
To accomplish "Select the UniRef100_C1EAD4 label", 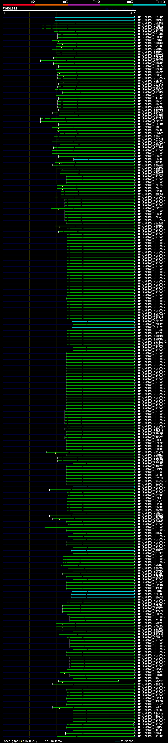I will (151, 81).
